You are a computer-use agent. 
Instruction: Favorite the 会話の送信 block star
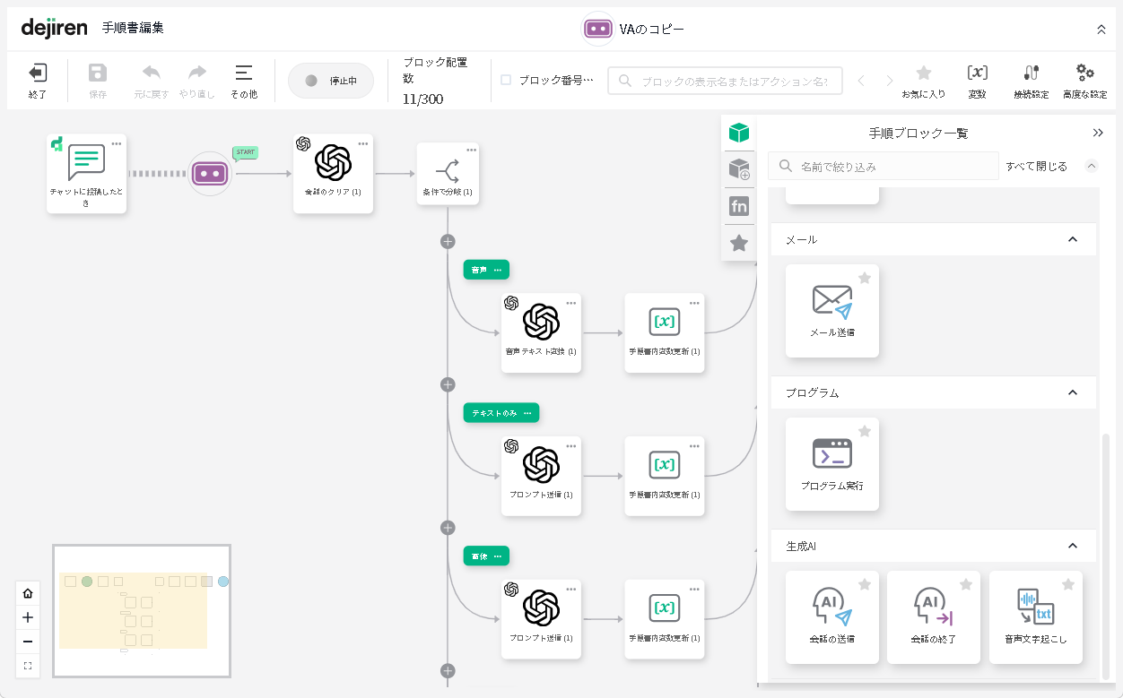click(865, 585)
